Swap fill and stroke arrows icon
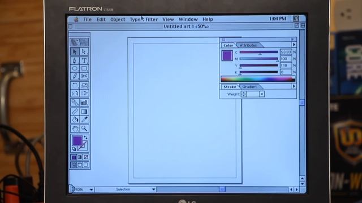Viewport: 362px width, 203px height. 85,138
